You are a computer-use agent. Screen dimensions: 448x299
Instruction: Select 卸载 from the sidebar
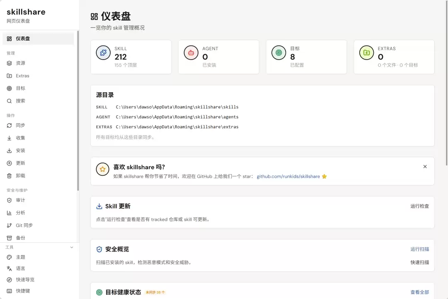pos(38,176)
